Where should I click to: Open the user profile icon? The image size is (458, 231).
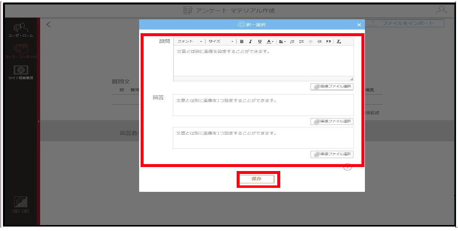[x=441, y=10]
